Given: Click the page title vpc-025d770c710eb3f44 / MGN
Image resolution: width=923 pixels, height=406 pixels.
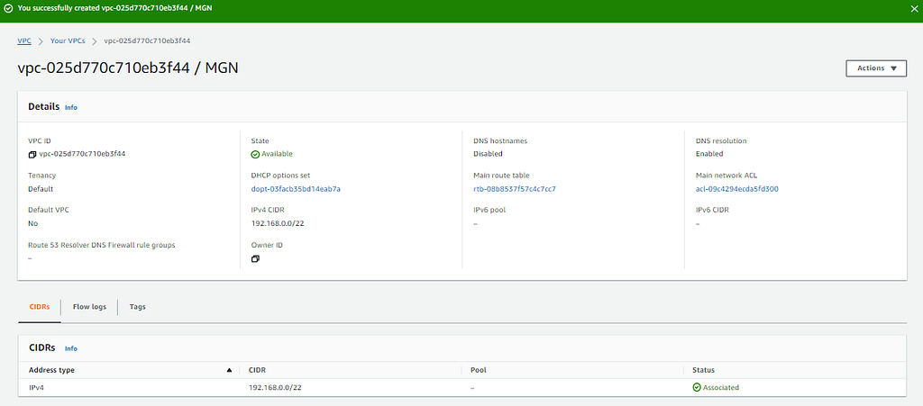Looking at the screenshot, I should pyautogui.click(x=128, y=68).
